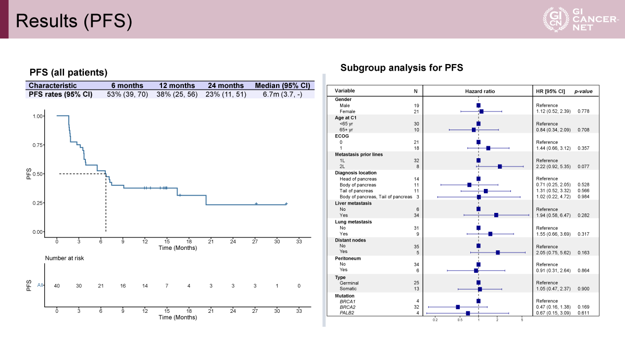The image size is (625, 342).
Task: Click the blue 'All' label in risk table
Action: [x=40, y=285]
